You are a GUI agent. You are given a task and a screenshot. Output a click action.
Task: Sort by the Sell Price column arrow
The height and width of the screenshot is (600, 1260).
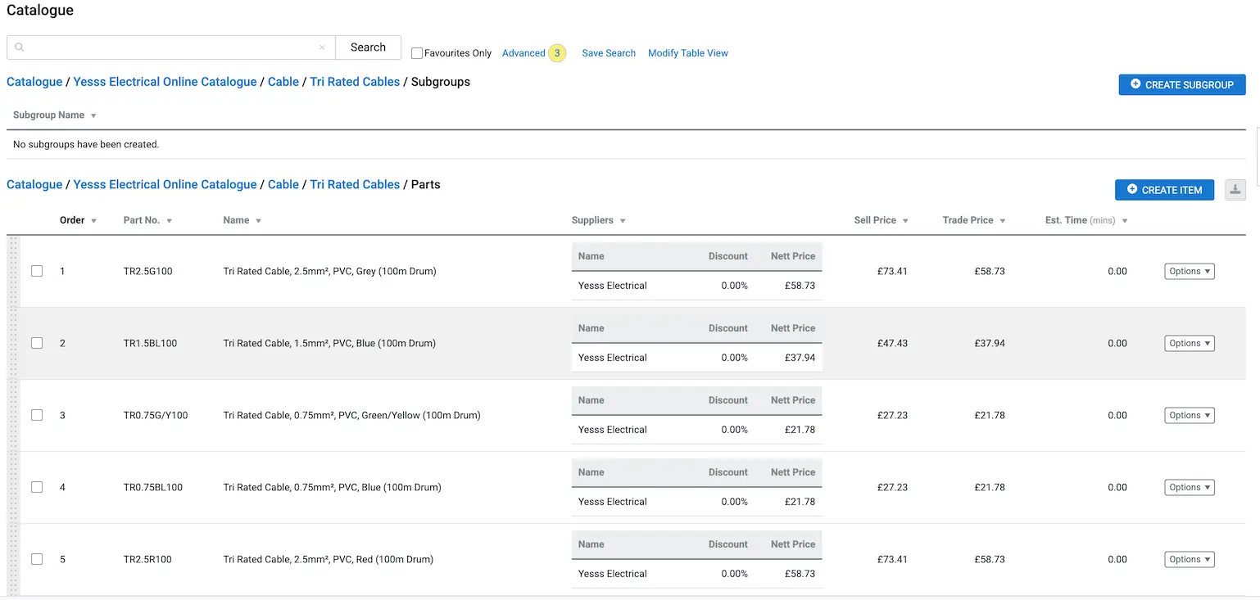click(x=905, y=221)
